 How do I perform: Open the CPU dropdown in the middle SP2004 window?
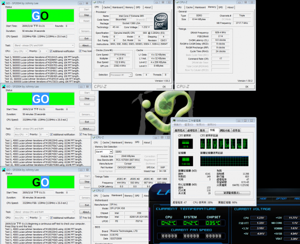(x=21, y=134)
